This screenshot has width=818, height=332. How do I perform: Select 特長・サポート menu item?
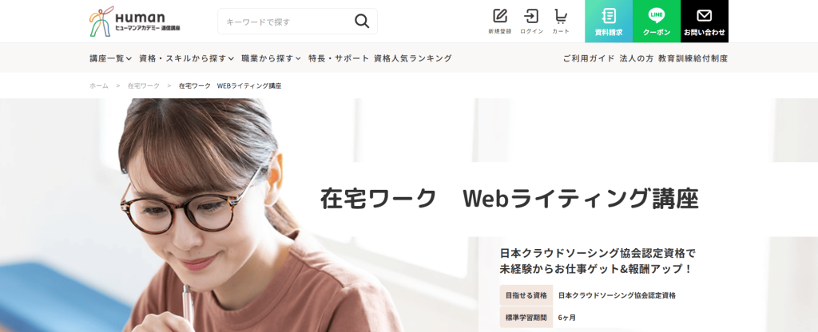click(339, 58)
